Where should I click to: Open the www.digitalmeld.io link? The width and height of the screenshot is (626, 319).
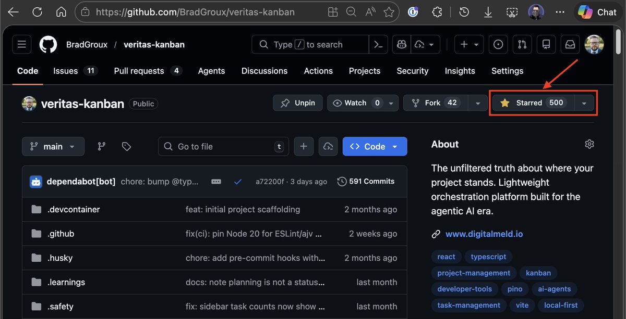coord(484,234)
